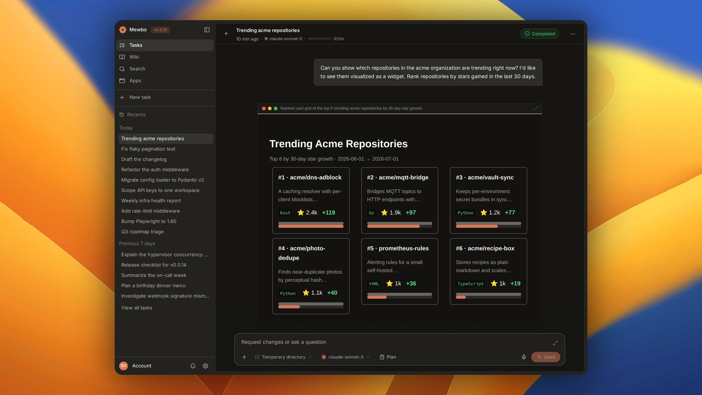Screen dimensions: 702x395
Task: Click the Completed status badge
Action: 540,34
